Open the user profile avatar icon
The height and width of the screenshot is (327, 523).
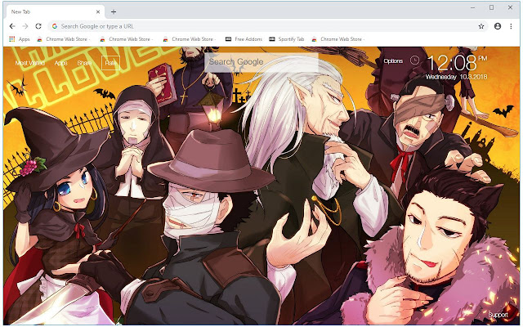tap(498, 26)
